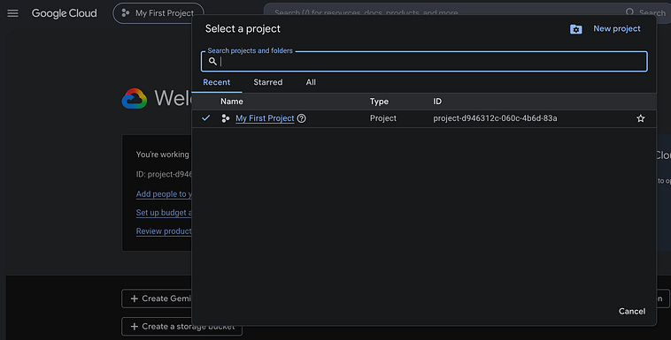Click the Name column header
Image resolution: width=671 pixels, height=340 pixels.
(232, 102)
